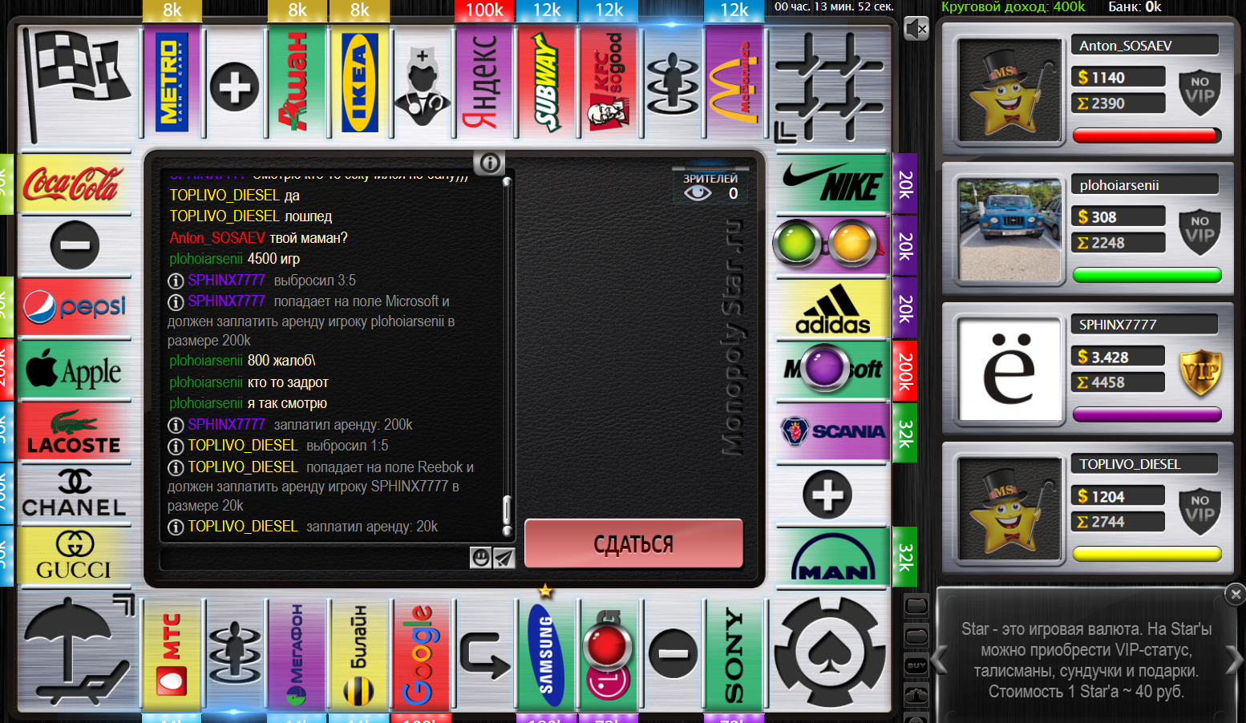Select the Pepsi property cell
Screen dimensions: 1246x723
[75, 309]
